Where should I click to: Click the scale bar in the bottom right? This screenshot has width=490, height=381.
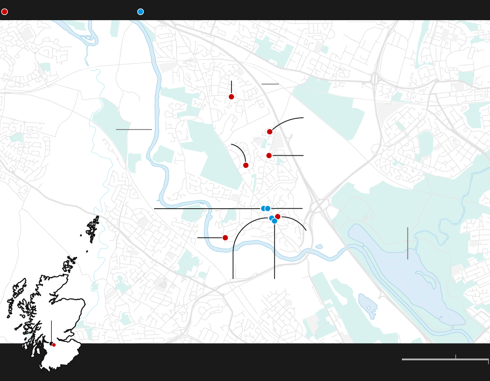(x=445, y=359)
